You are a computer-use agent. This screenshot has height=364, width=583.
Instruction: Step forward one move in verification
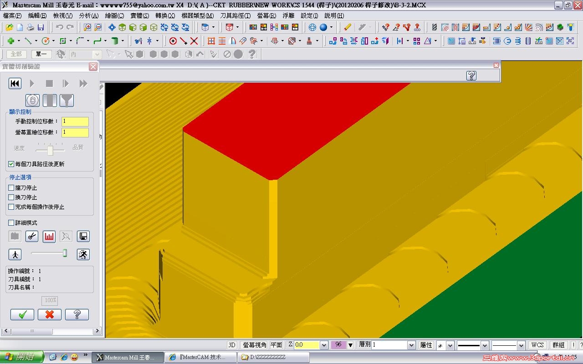pyautogui.click(x=66, y=83)
